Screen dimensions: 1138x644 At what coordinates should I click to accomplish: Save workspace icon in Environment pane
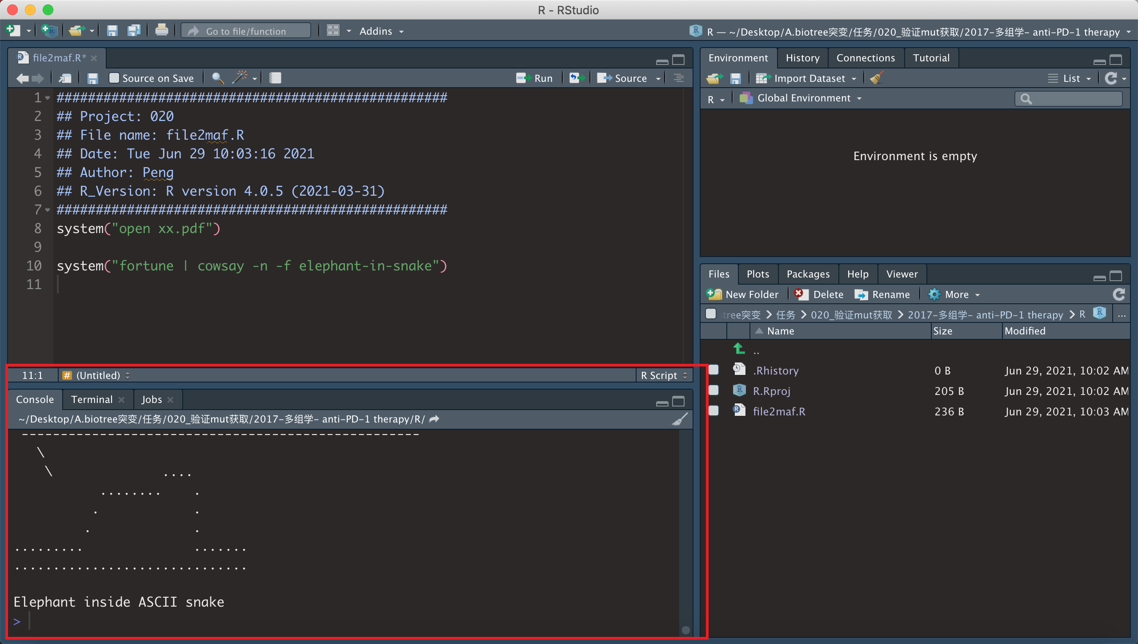[x=736, y=79]
